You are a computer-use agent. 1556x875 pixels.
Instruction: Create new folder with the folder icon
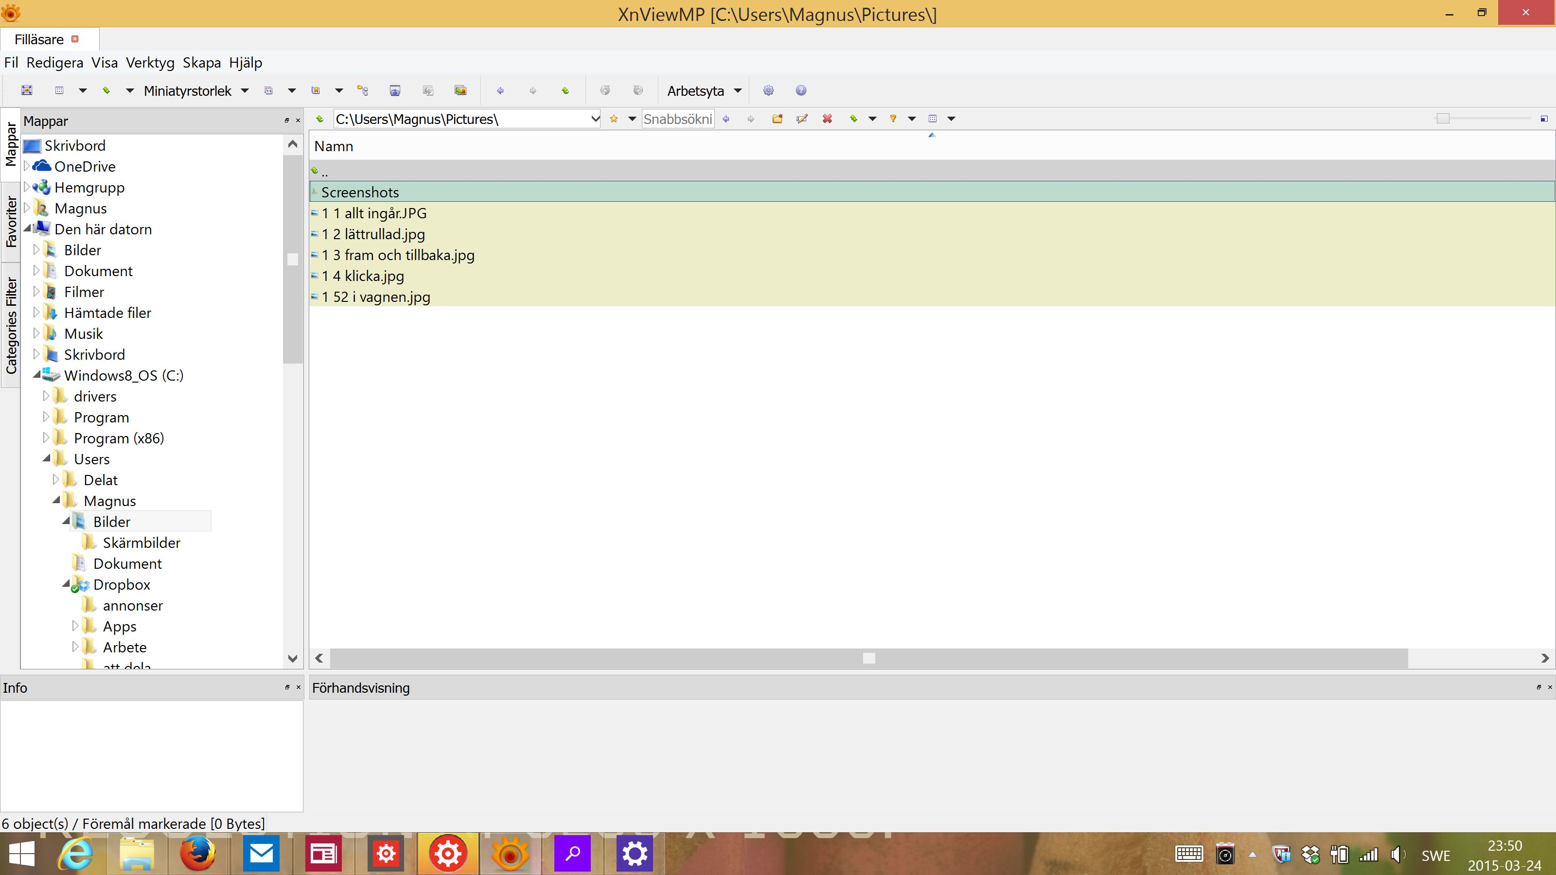[x=778, y=119]
